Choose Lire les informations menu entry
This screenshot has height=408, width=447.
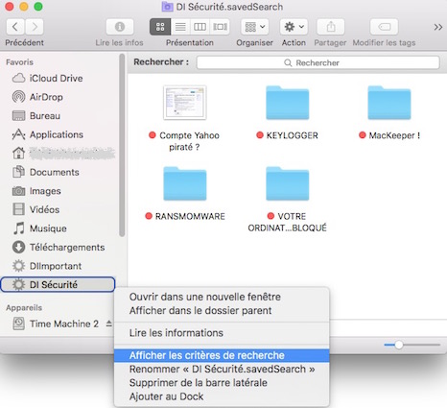222,333
